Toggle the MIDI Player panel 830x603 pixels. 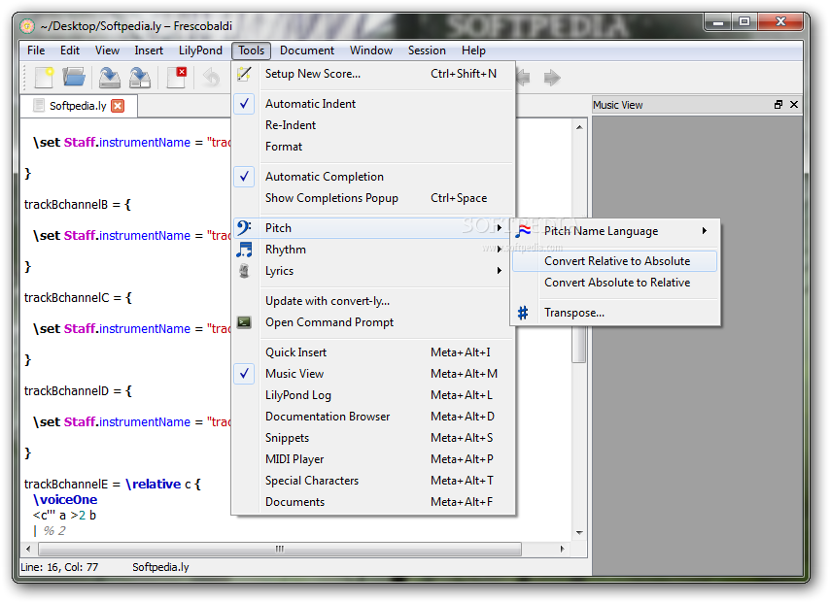click(374, 459)
